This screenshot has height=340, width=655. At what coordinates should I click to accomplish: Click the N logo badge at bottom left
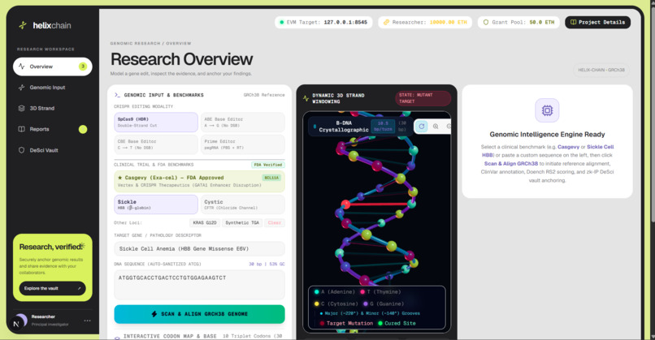(16, 324)
